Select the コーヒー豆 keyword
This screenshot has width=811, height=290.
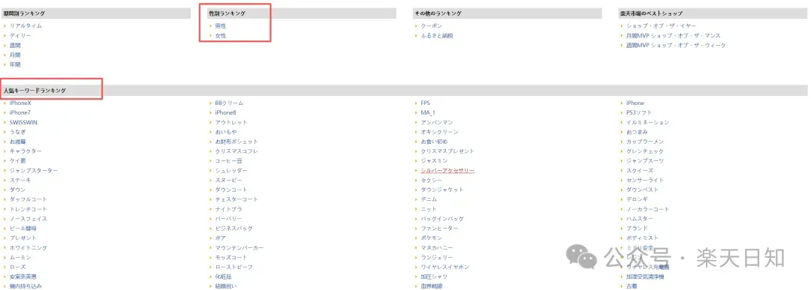click(228, 161)
